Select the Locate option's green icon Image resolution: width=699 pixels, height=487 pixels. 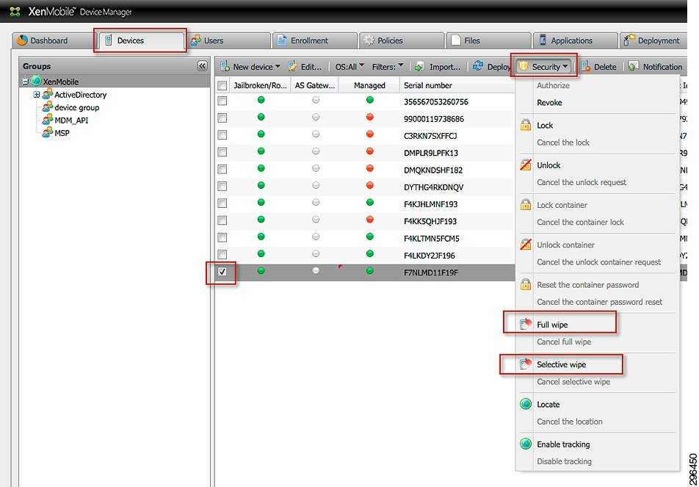click(x=526, y=404)
